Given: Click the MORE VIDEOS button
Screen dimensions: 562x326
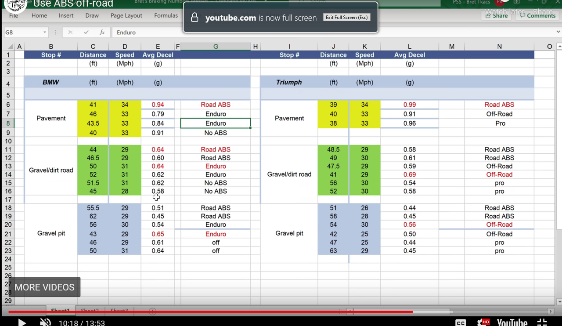Looking at the screenshot, I should pyautogui.click(x=44, y=287).
